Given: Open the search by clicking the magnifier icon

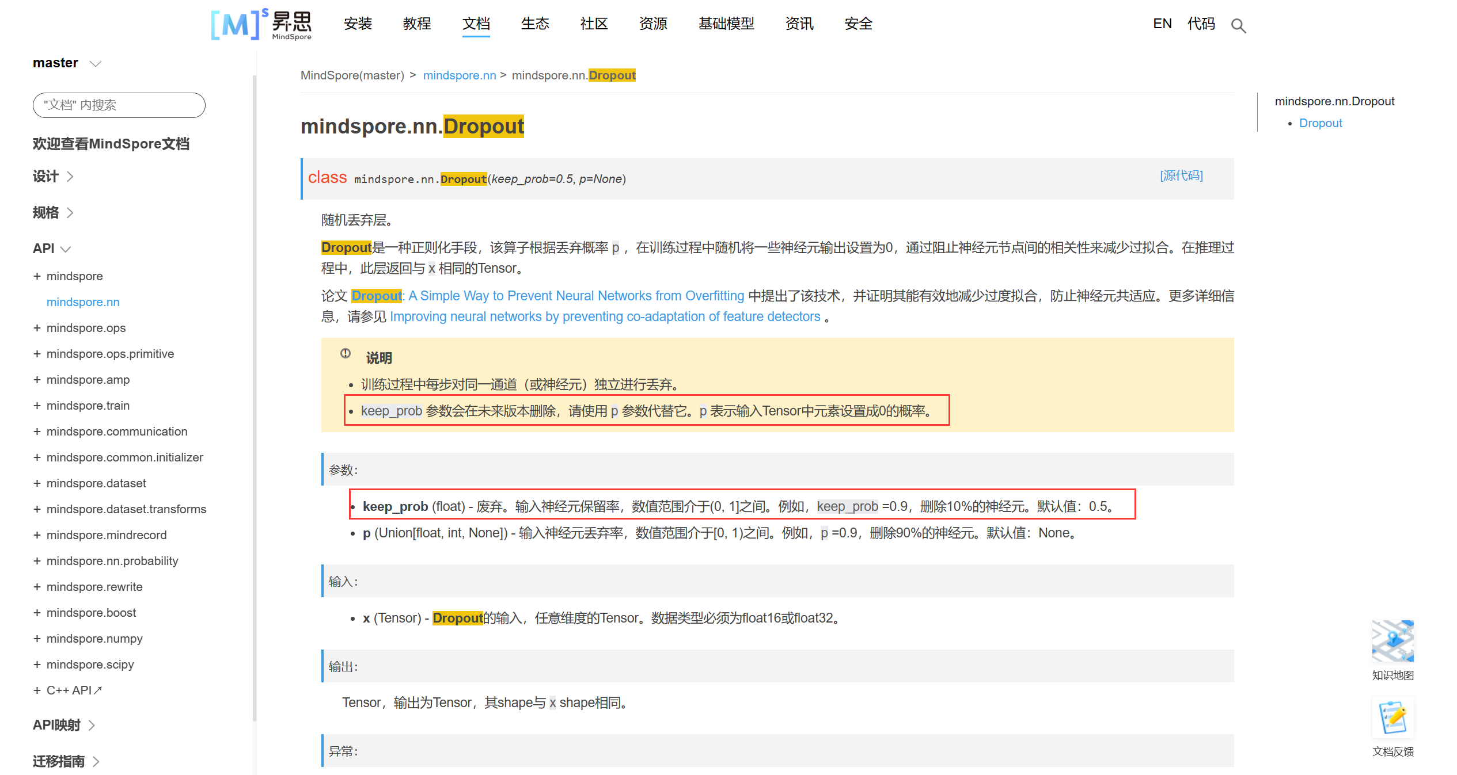Looking at the screenshot, I should (x=1238, y=25).
